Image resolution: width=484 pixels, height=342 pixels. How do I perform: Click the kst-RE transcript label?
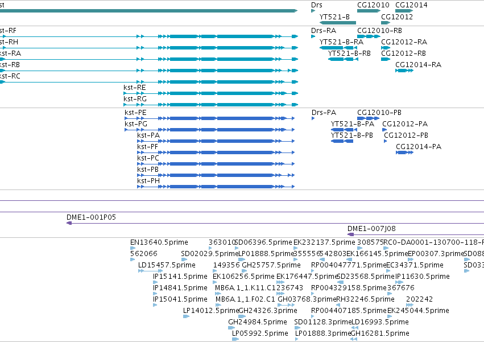pyautogui.click(x=135, y=88)
